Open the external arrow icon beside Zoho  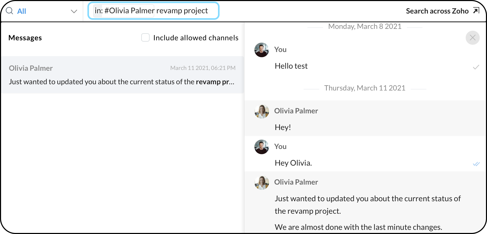[476, 11]
